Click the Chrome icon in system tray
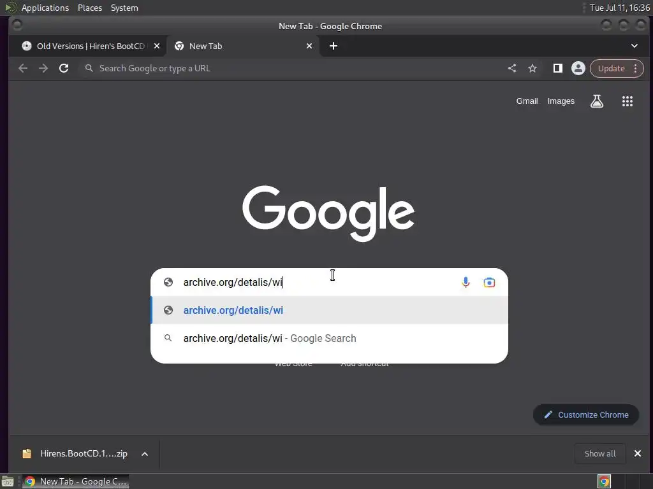The height and width of the screenshot is (489, 653). (x=604, y=481)
